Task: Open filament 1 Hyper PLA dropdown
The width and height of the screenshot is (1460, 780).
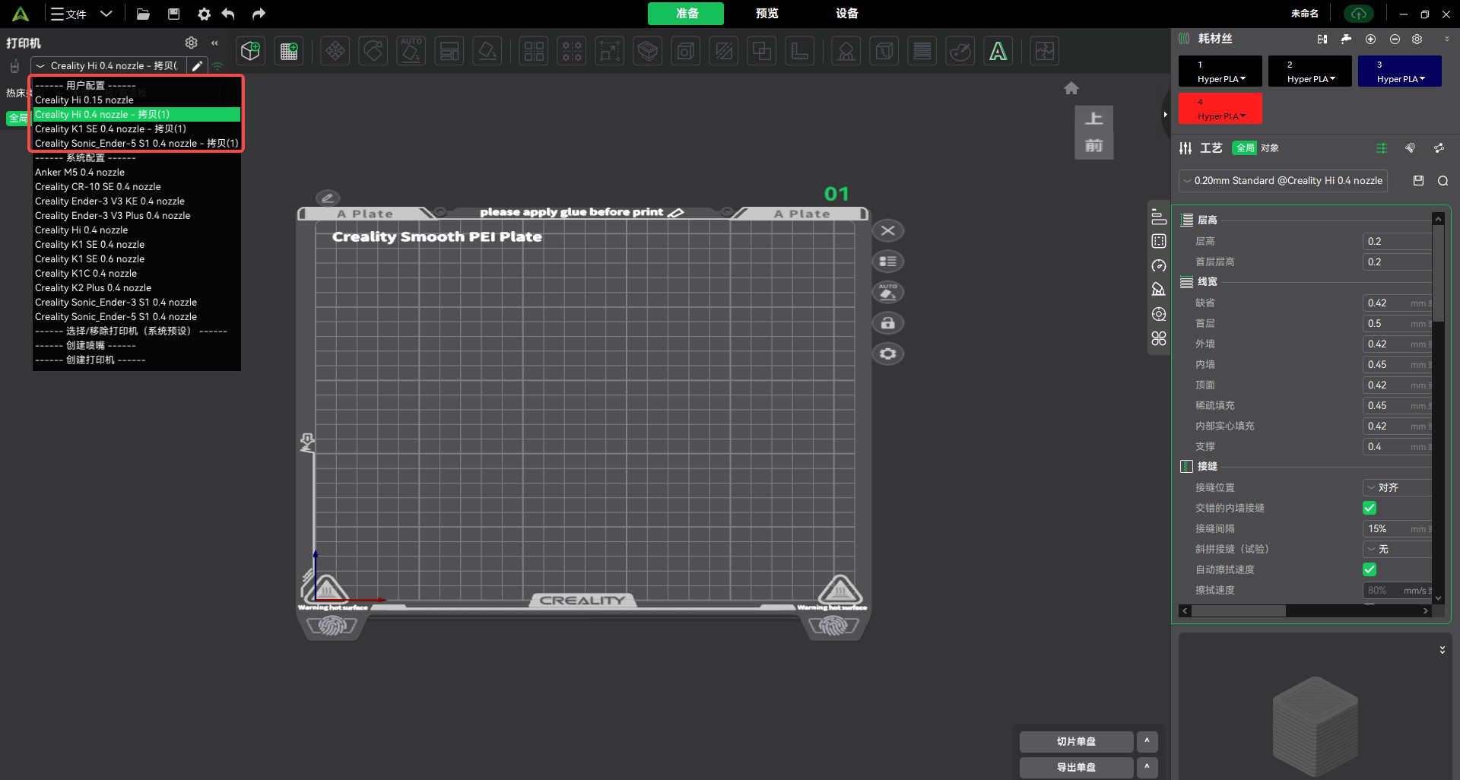Action: (1220, 71)
